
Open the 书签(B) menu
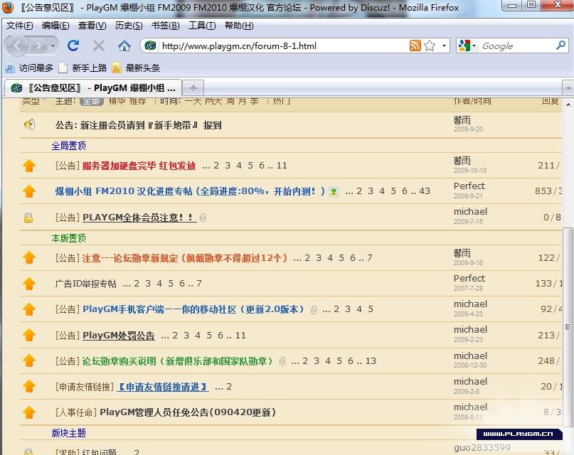(165, 26)
